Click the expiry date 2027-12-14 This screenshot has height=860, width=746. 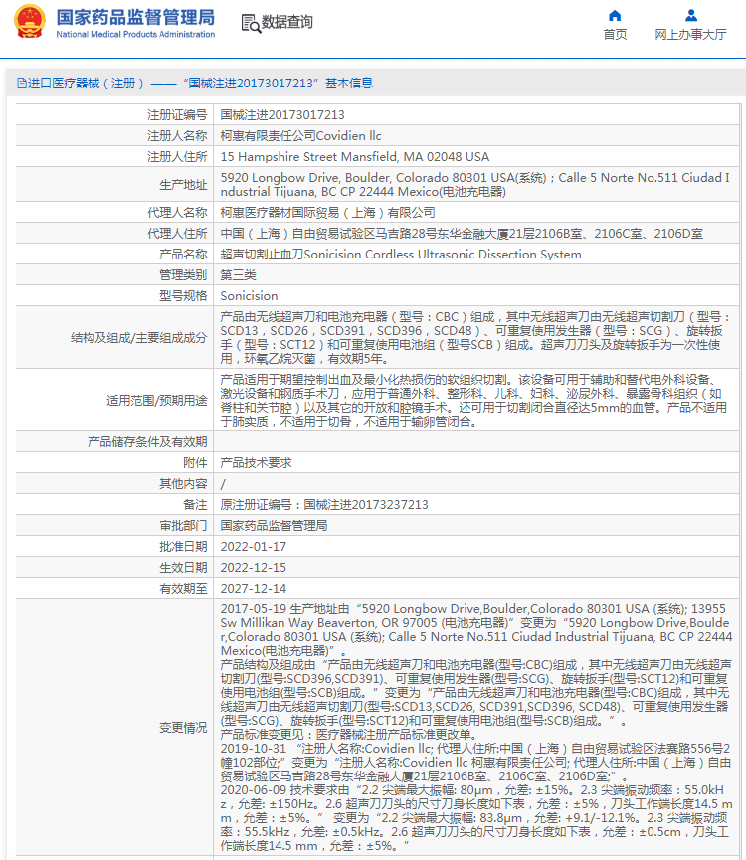(253, 589)
